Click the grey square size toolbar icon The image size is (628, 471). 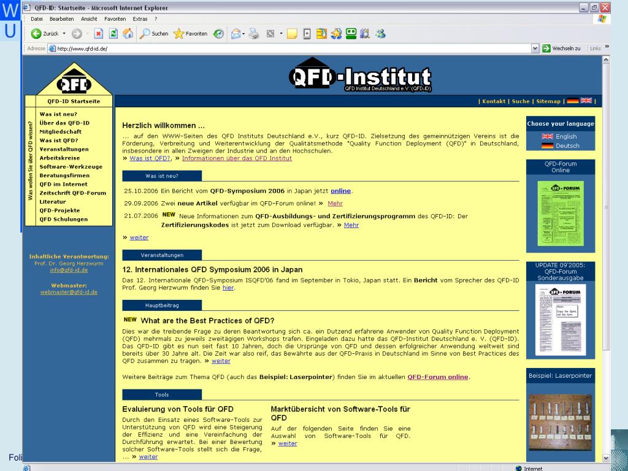270,34
